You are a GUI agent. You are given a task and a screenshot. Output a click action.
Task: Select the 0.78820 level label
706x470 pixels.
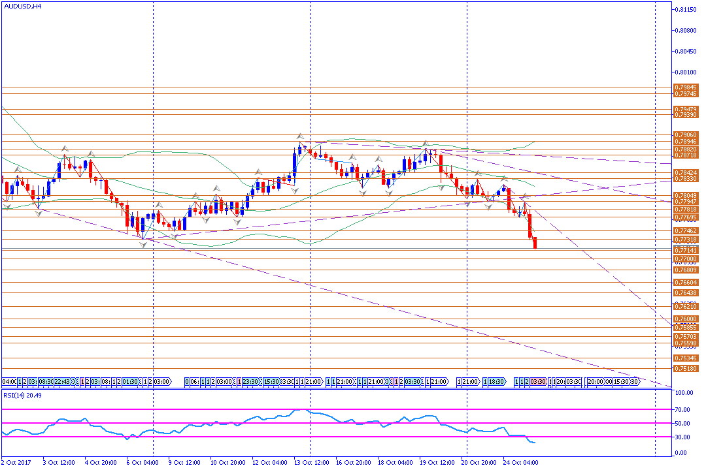pyautogui.click(x=686, y=149)
